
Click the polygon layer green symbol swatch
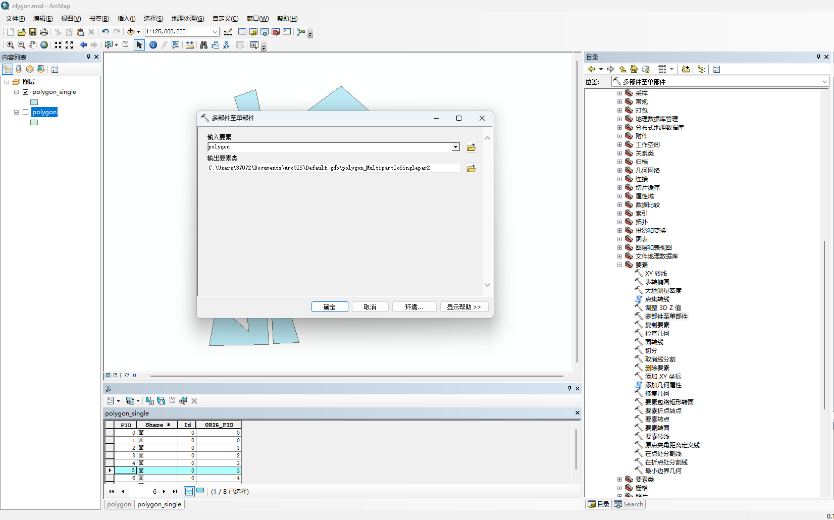pyautogui.click(x=34, y=122)
